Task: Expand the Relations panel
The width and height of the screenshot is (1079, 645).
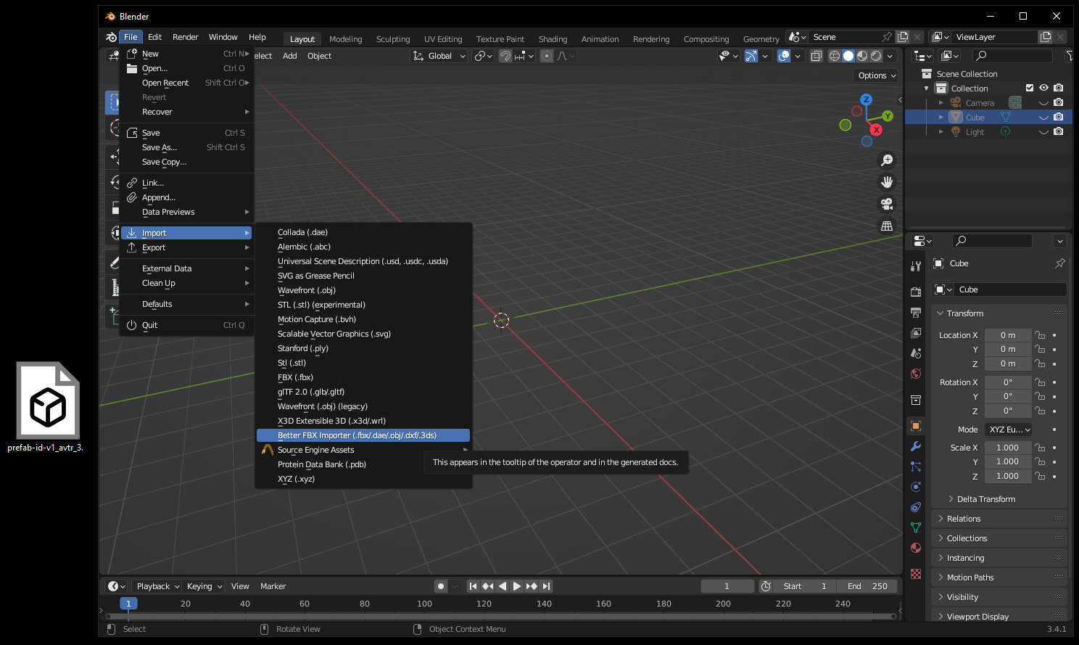Action: point(1001,519)
